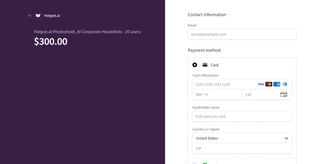
Task: Select the credit card icon beside Card
Action: (205, 65)
